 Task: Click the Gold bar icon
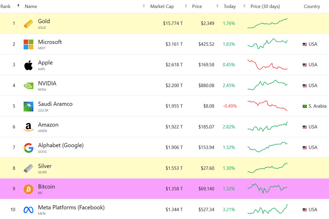(x=29, y=24)
